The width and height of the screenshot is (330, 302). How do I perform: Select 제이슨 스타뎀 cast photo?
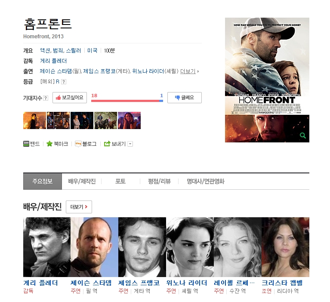(x=94, y=247)
